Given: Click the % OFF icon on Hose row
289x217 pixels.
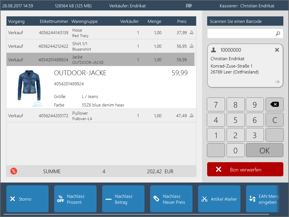Looking at the screenshot, I should pyautogui.click(x=192, y=32).
